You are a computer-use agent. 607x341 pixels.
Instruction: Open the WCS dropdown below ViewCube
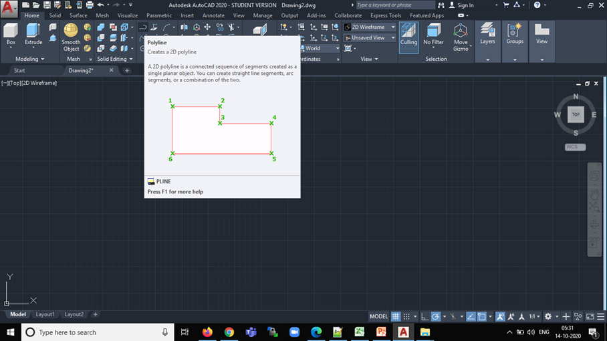pos(576,147)
